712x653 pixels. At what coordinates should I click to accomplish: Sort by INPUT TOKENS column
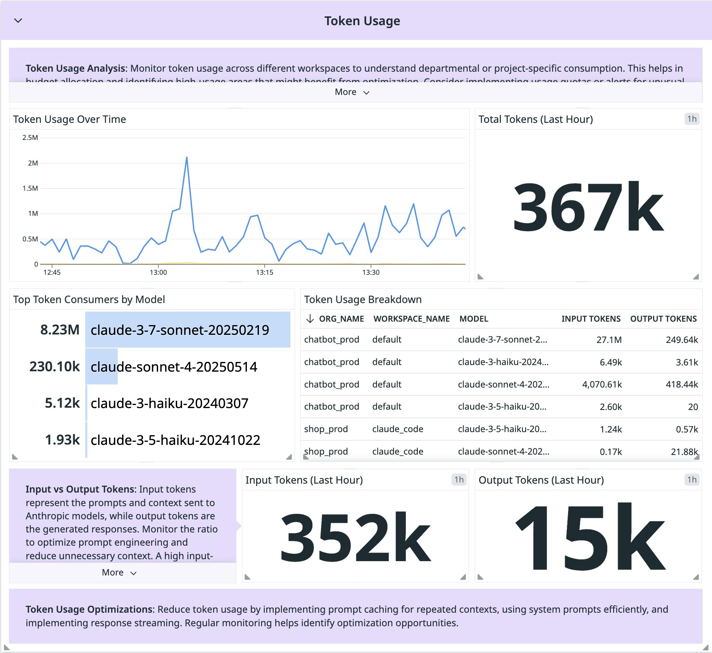point(590,319)
